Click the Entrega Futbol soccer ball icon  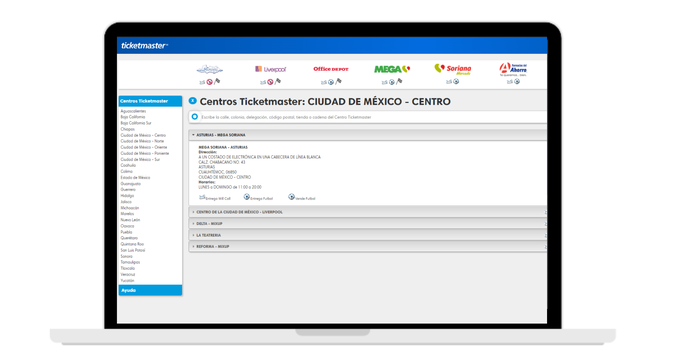click(x=247, y=197)
